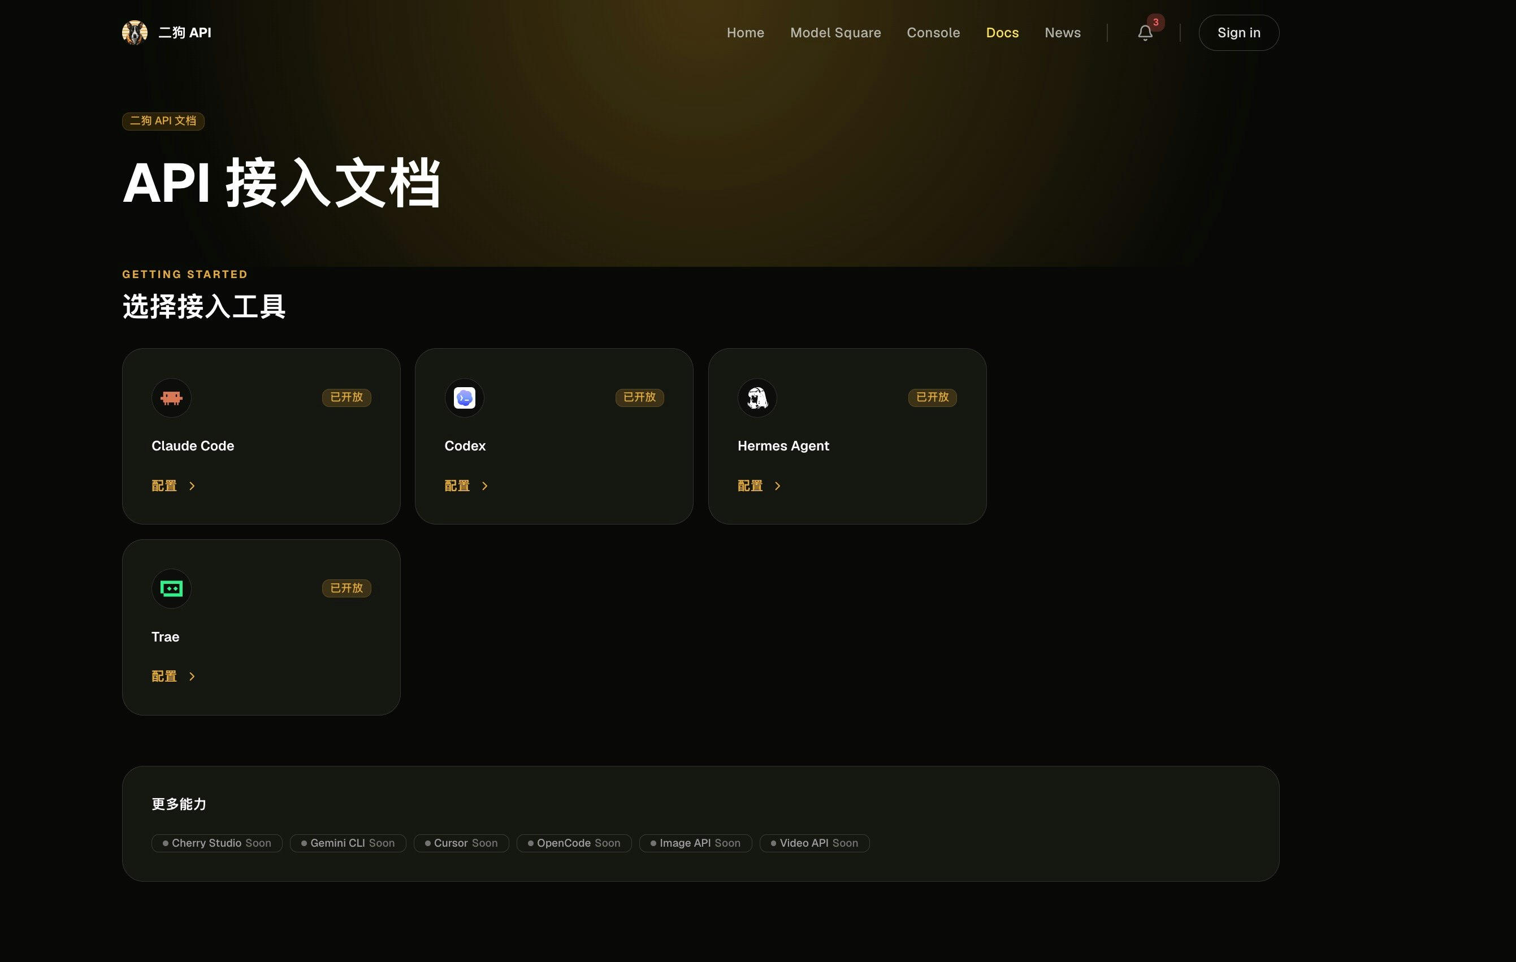Click the 二狗 API brand name
This screenshot has height=962, width=1516.
(x=184, y=33)
